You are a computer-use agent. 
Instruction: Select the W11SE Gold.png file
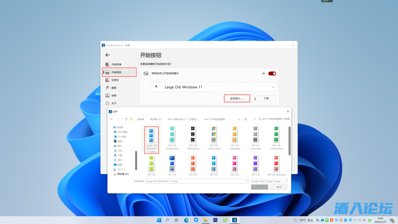coord(234,139)
